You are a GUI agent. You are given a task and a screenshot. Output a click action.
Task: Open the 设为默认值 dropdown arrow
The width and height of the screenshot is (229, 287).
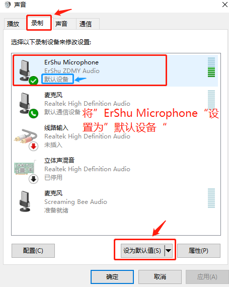tap(169, 251)
